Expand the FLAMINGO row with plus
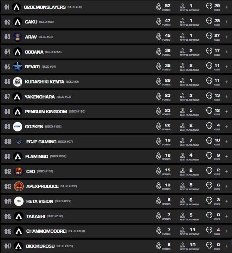This screenshot has height=253, width=232. [x=226, y=156]
